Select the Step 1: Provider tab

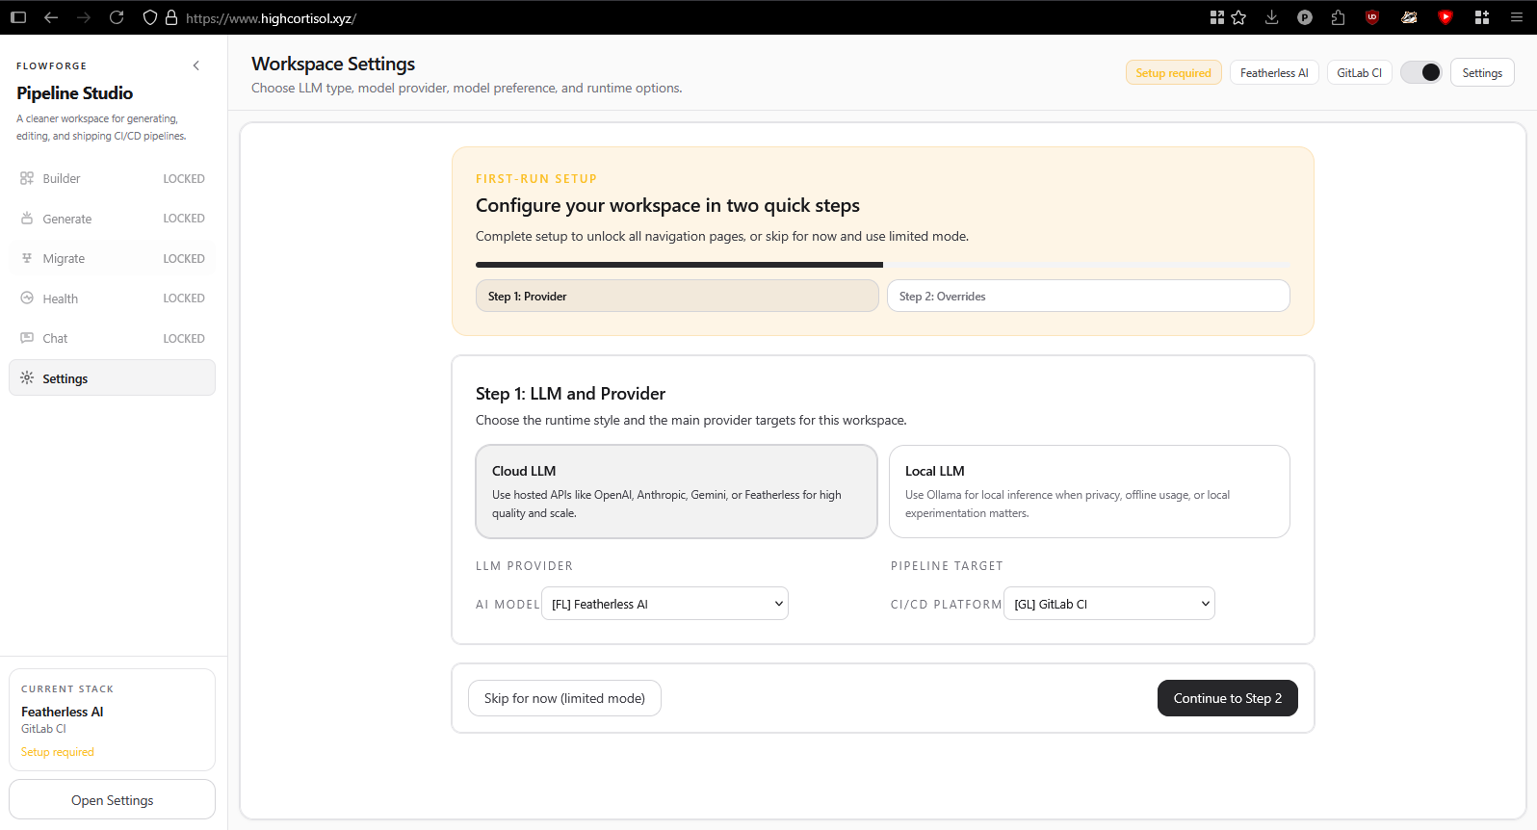coord(677,296)
